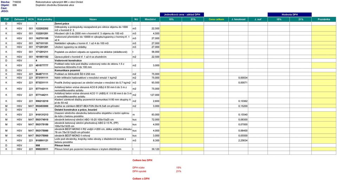The width and height of the screenshot is (337, 180).
Task: Select the Jednotková cena - základ DPH header
Action: [x=182, y=15]
